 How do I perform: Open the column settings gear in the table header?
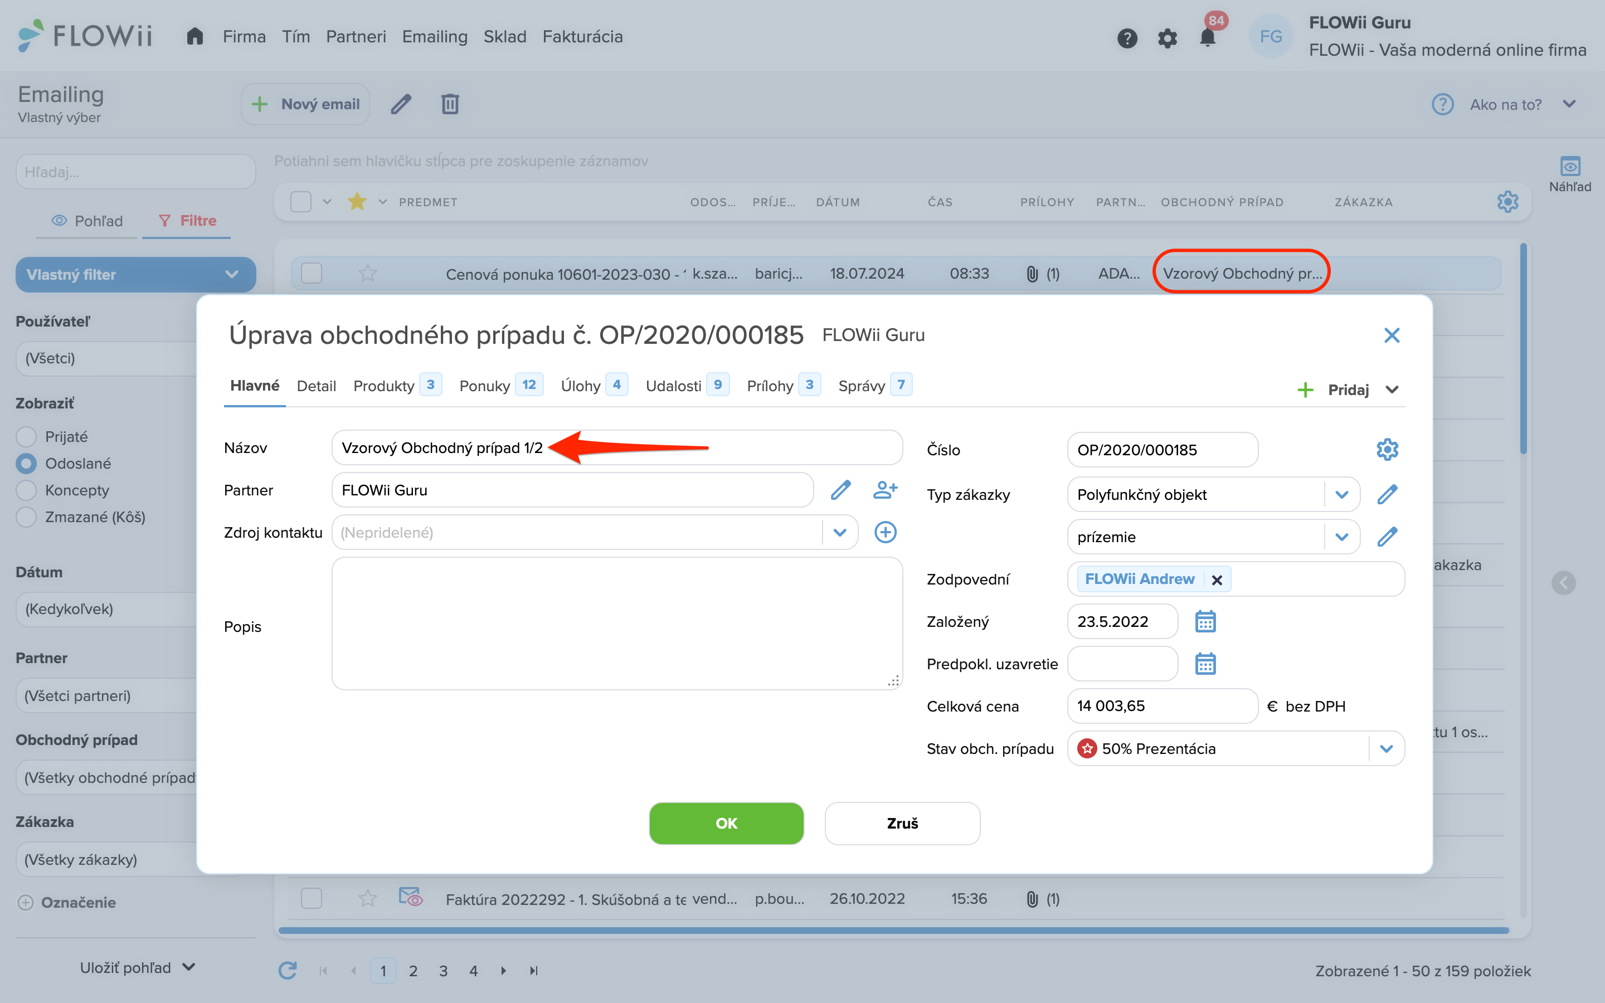[1507, 202]
